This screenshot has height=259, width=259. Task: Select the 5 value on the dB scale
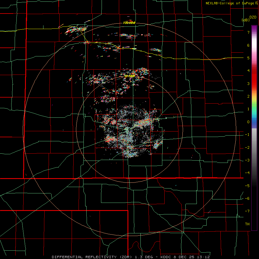click(248, 58)
